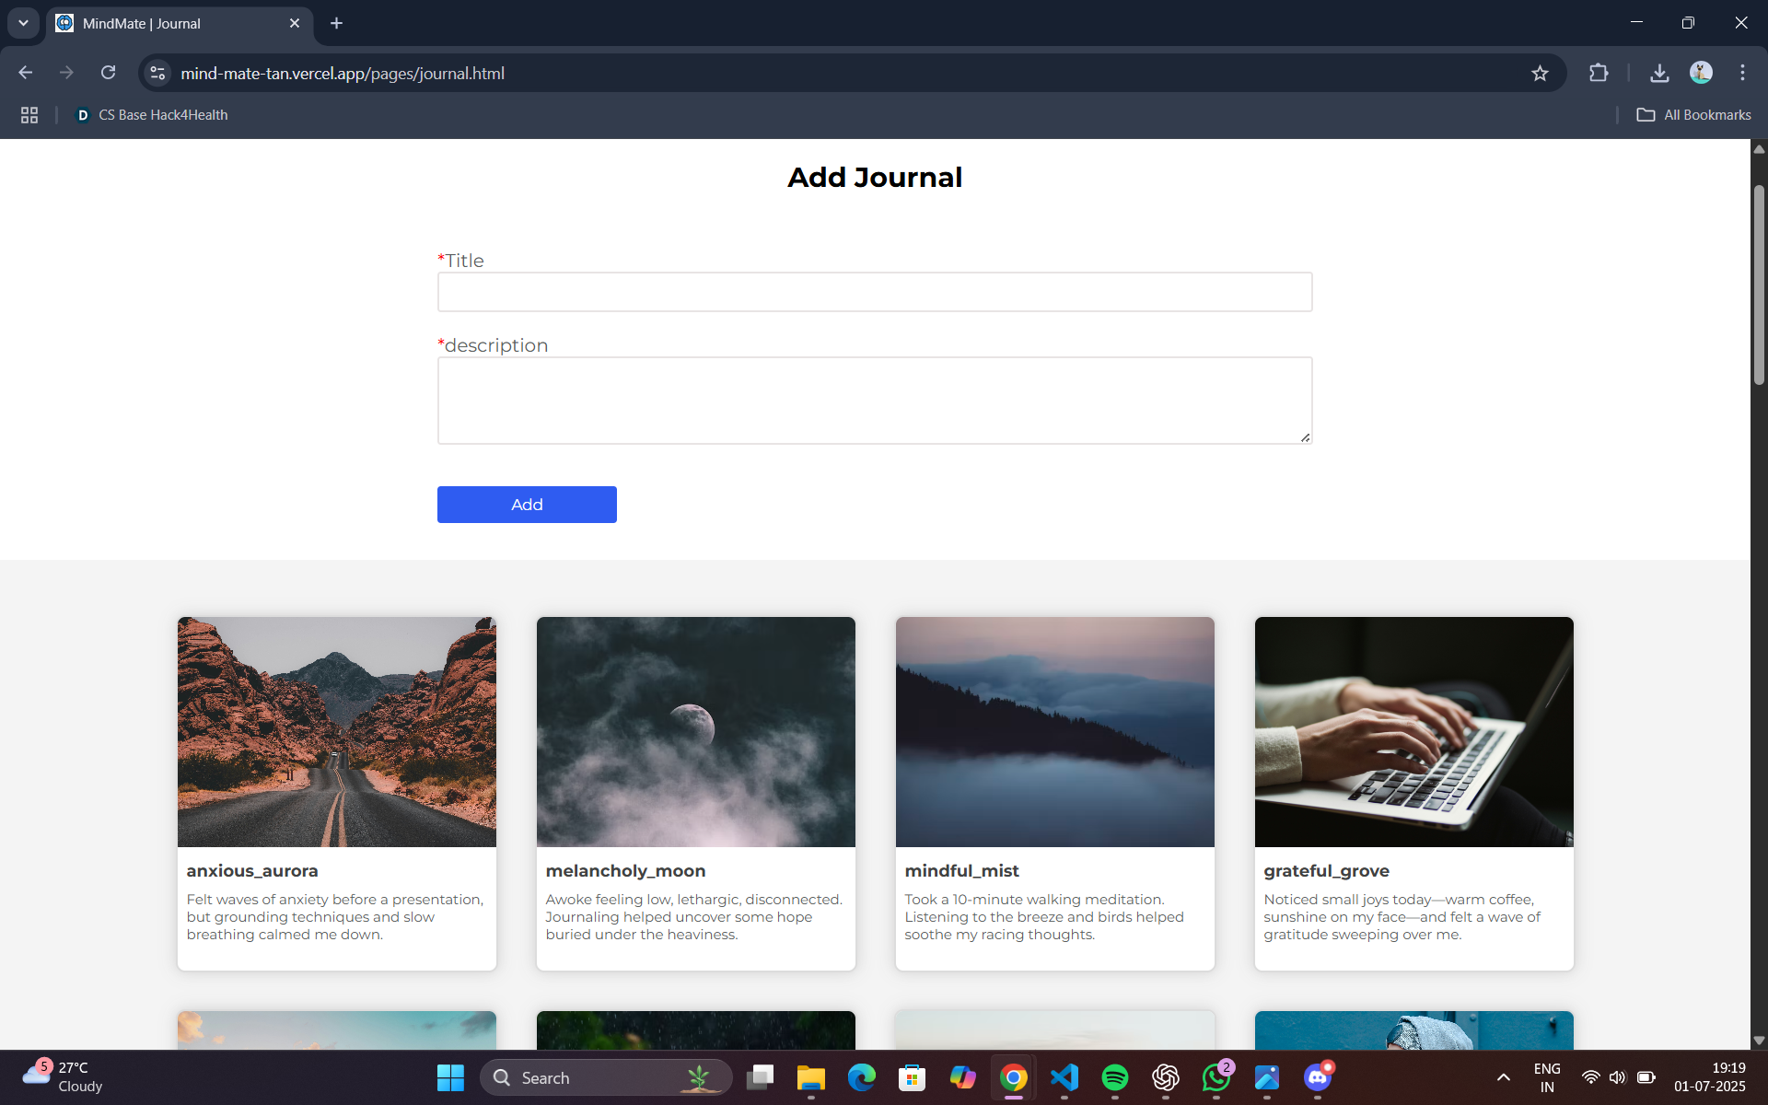This screenshot has width=1768, height=1105.
Task: Click the anxious_aurora journal card image
Action: pyautogui.click(x=336, y=732)
